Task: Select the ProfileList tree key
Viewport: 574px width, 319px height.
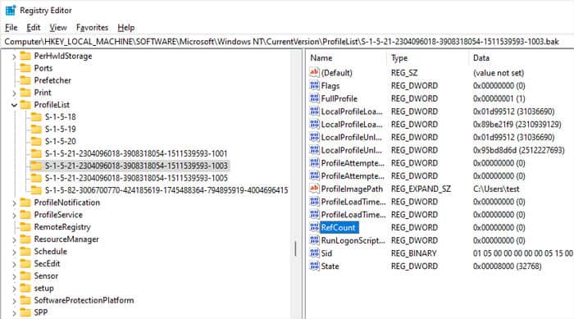Action: click(x=52, y=105)
